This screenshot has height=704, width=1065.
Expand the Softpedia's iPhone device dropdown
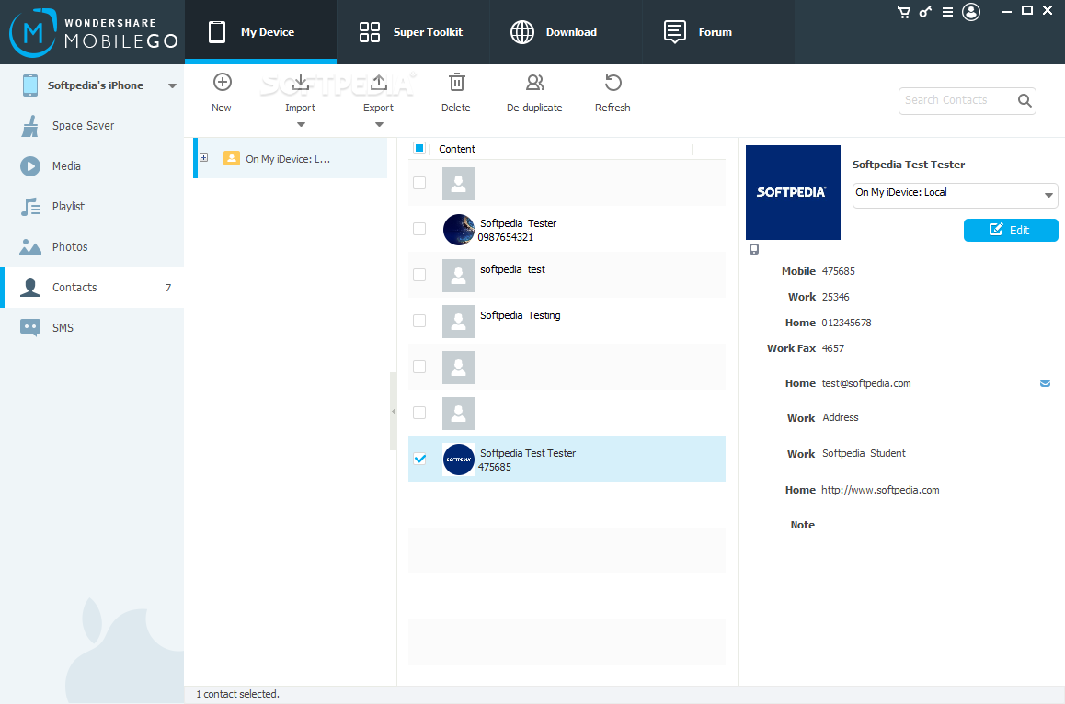173,86
